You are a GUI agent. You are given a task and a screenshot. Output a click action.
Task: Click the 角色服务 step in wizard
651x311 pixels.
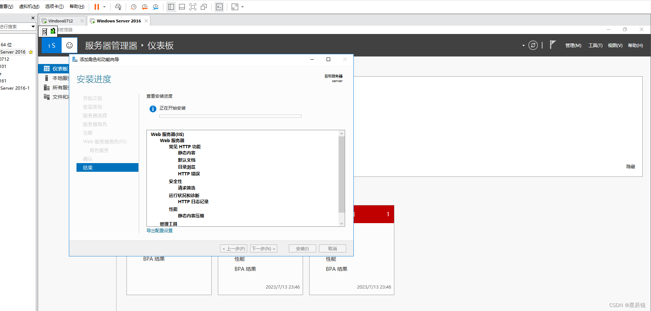coord(99,150)
